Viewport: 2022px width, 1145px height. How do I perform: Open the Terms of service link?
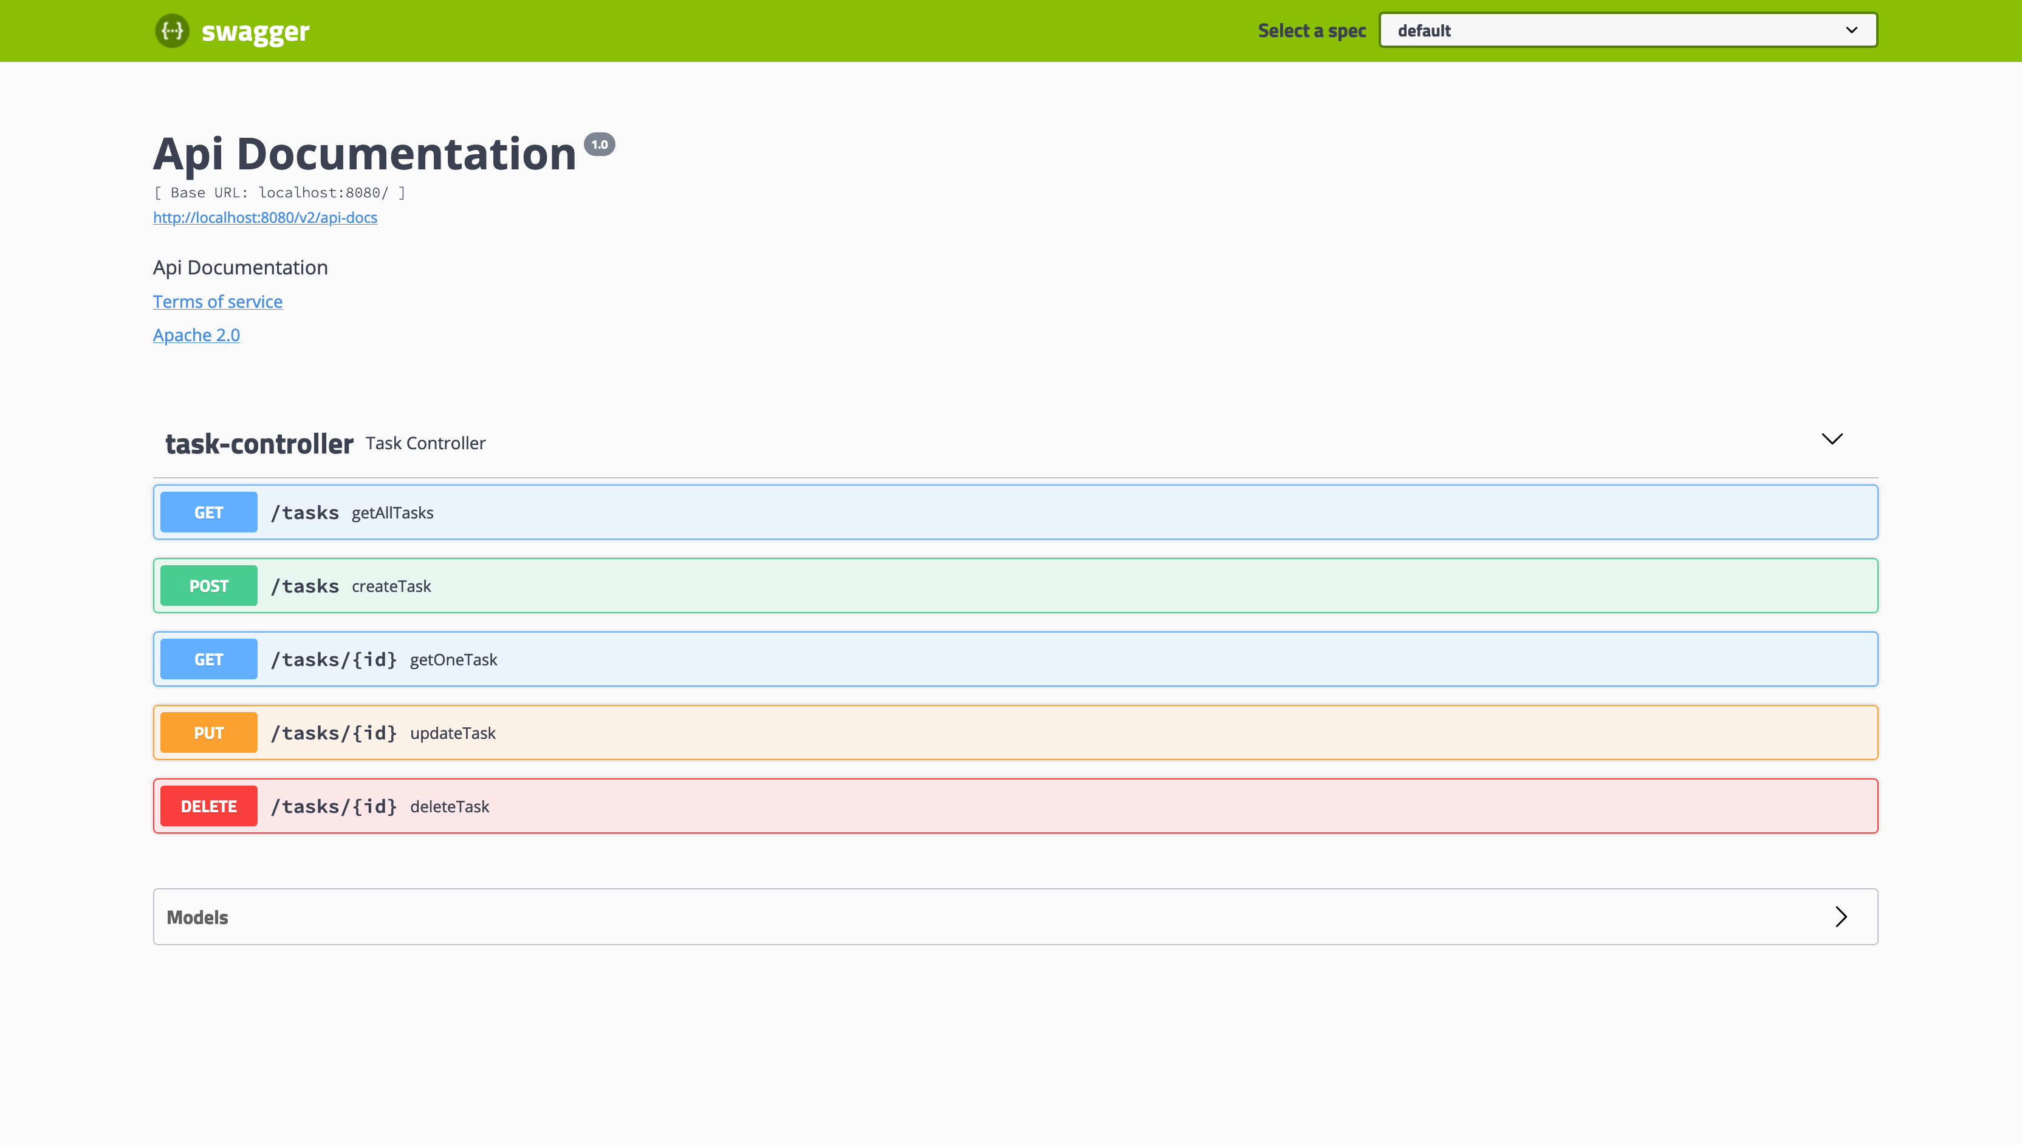coord(217,301)
